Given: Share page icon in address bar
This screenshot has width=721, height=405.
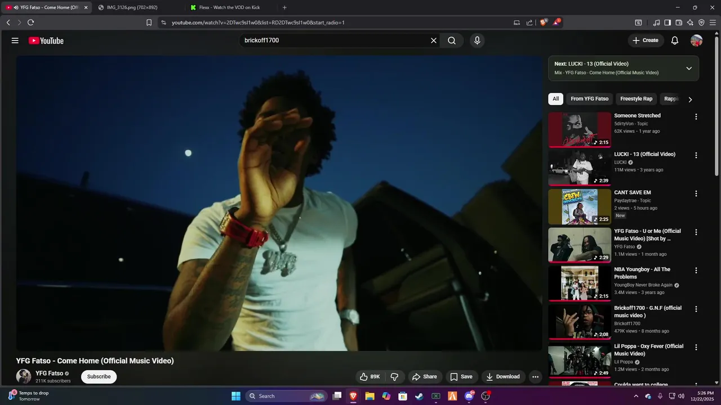Looking at the screenshot, I should tap(529, 22).
